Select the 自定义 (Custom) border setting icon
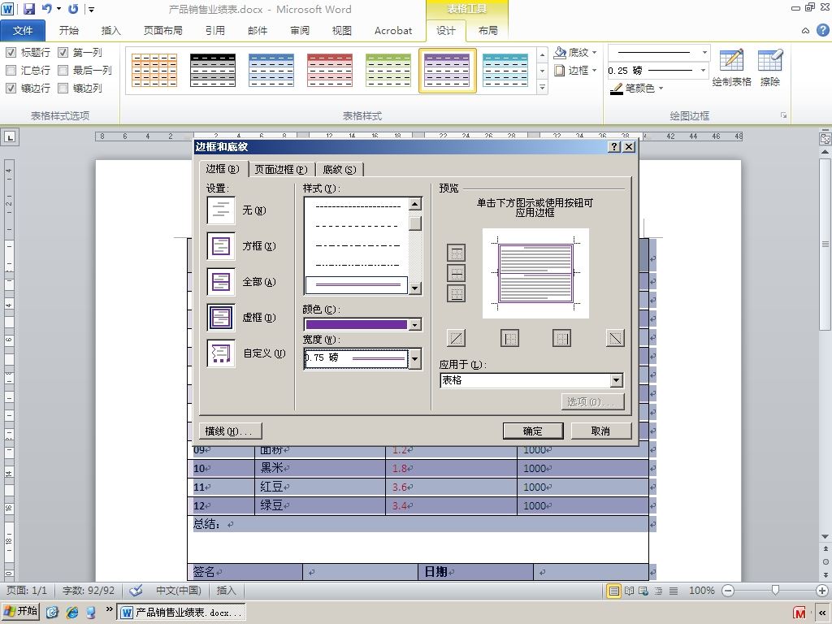 pos(221,353)
